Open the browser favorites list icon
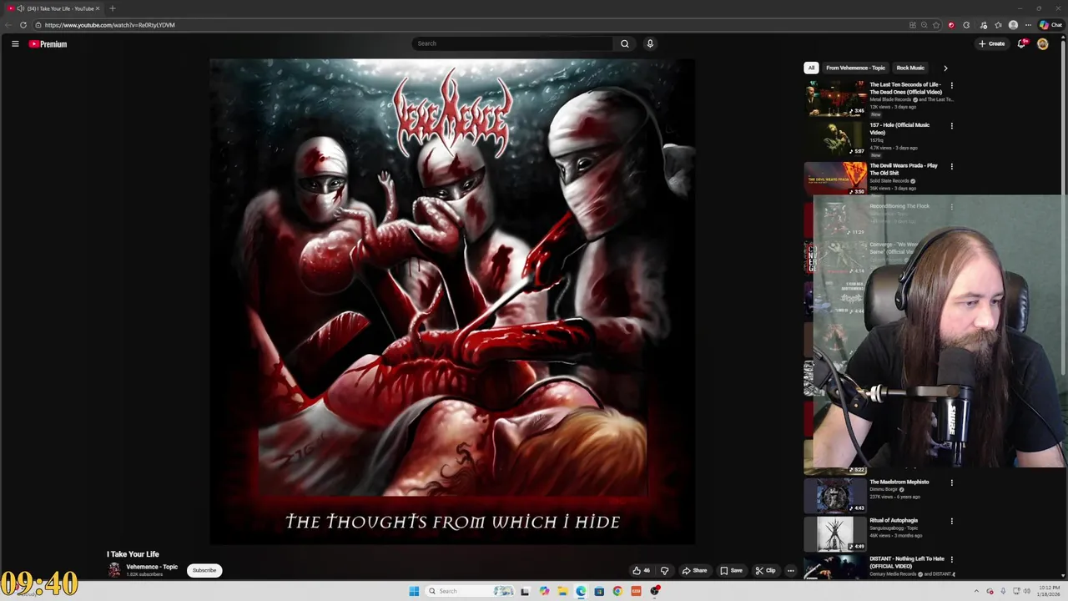The height and width of the screenshot is (601, 1068). [998, 25]
